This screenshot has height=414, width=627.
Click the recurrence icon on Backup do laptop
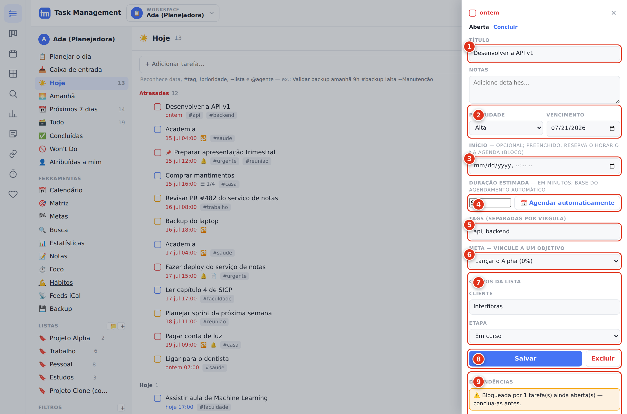coord(203,230)
